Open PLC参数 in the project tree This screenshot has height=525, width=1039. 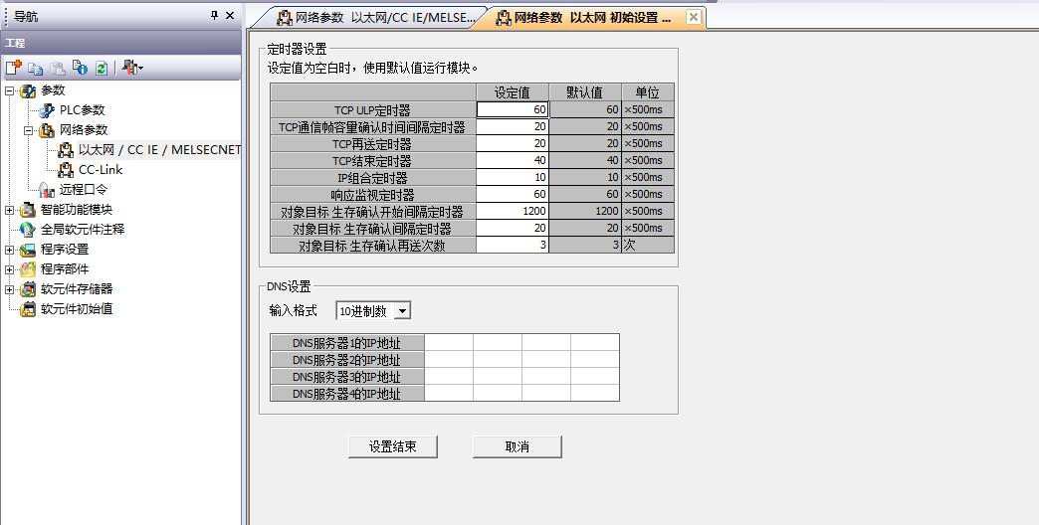(82, 110)
